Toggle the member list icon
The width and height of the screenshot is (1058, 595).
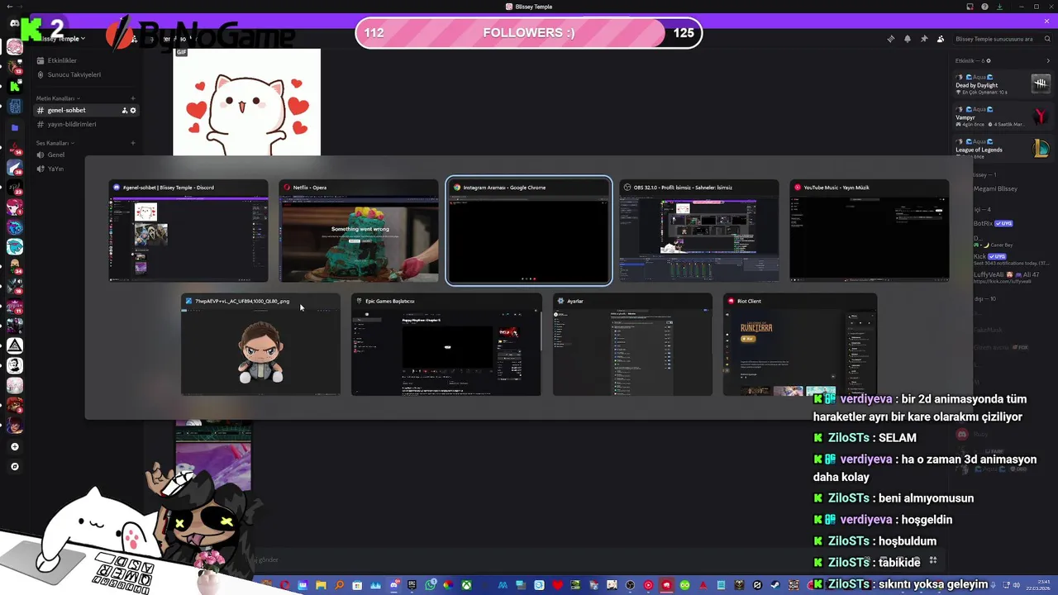(x=941, y=39)
